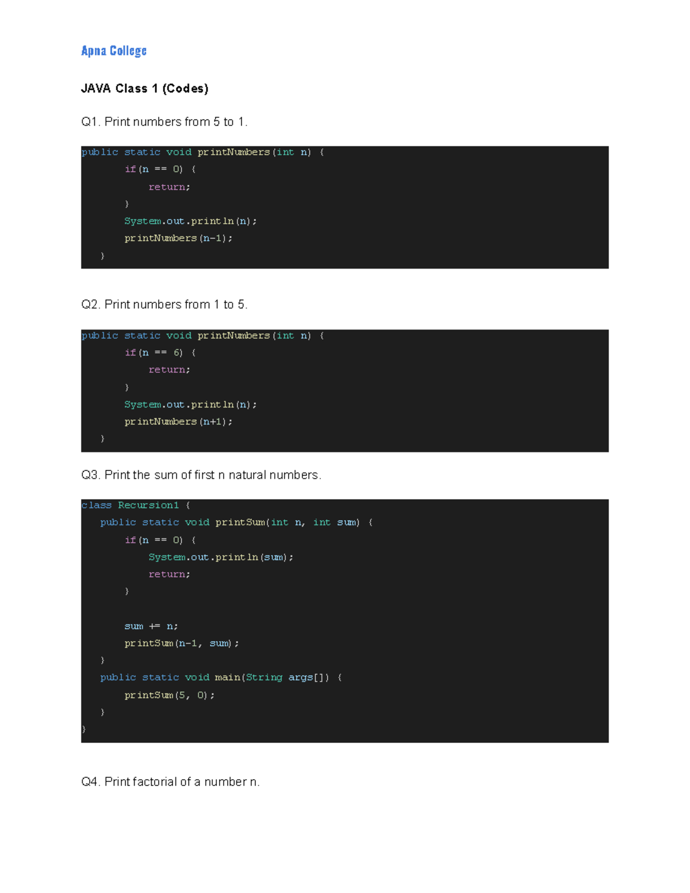690x893 pixels.
Task: Click the main method signature line
Action: click(x=221, y=678)
